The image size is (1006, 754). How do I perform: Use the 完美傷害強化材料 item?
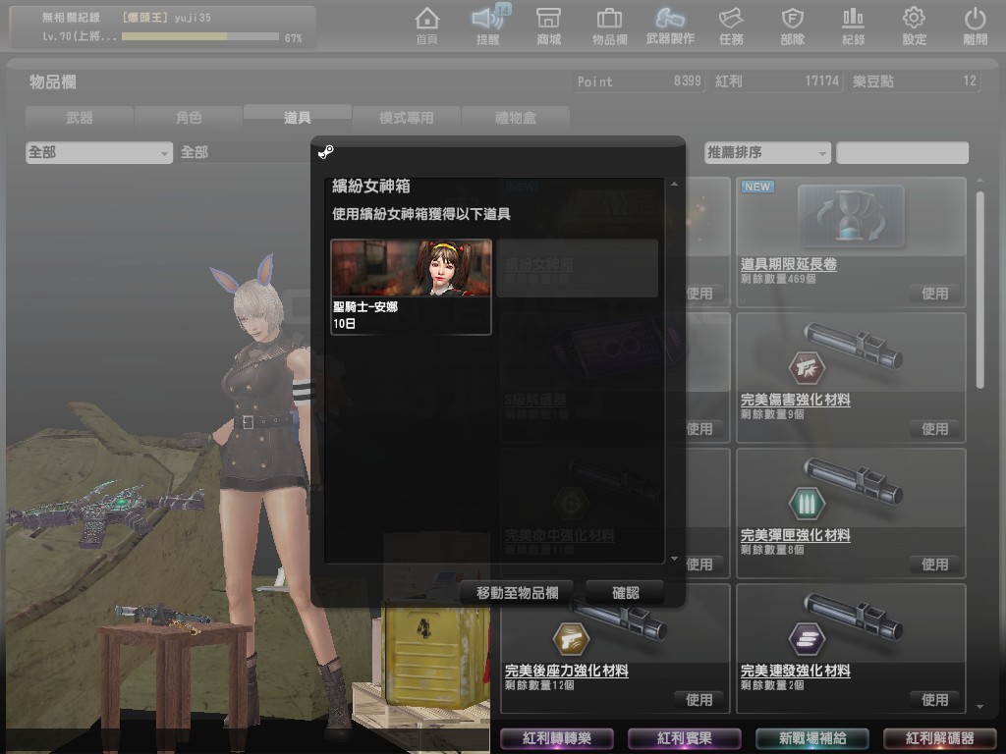tap(935, 429)
